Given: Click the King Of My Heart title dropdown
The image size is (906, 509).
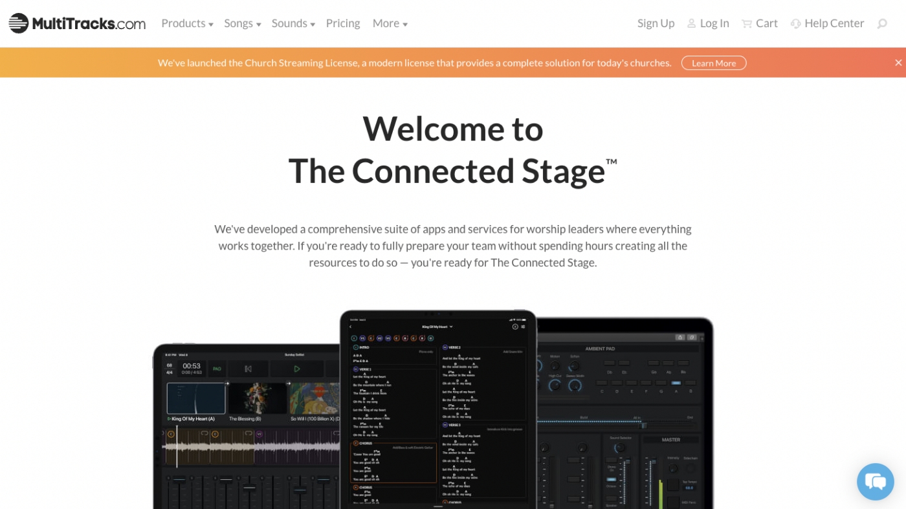Looking at the screenshot, I should click(x=437, y=327).
